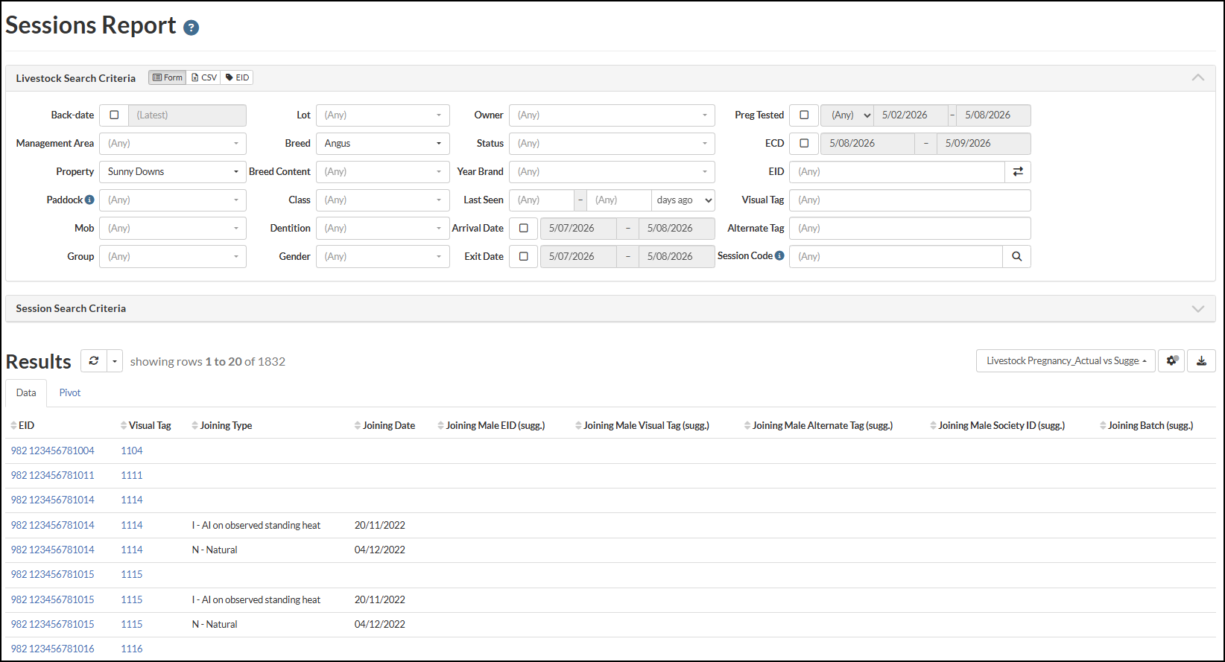The height and width of the screenshot is (662, 1225).
Task: Enable the Preg Tested checkbox
Action: [x=804, y=115]
